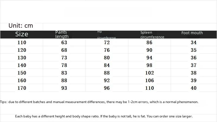Select spleen circumference value 102

click(x=149, y=73)
